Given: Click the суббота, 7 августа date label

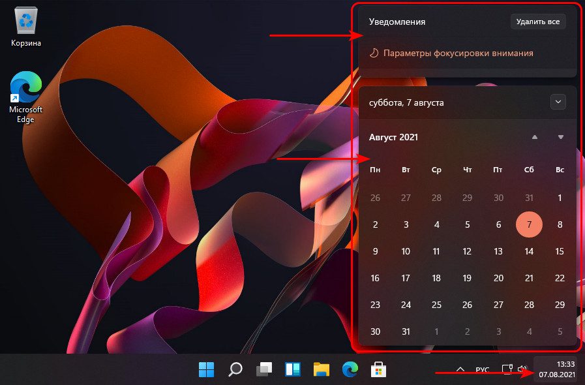Looking at the screenshot, I should pyautogui.click(x=406, y=102).
